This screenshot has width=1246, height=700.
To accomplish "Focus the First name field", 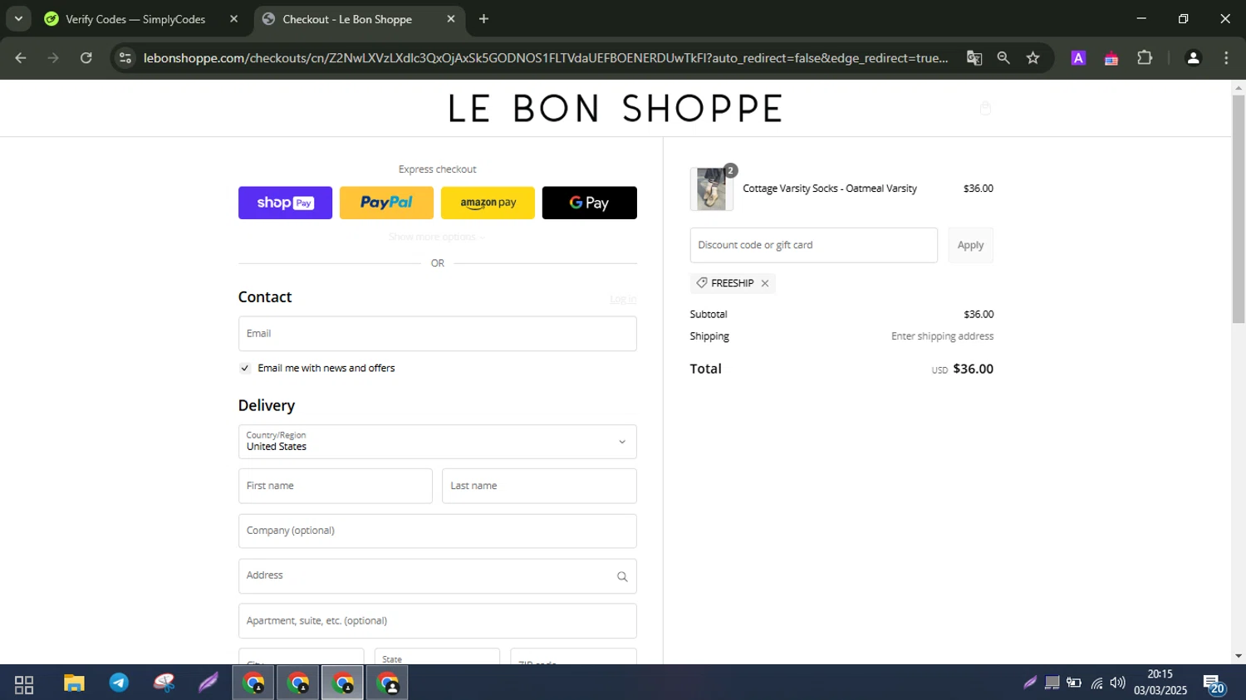I will pos(335,486).
